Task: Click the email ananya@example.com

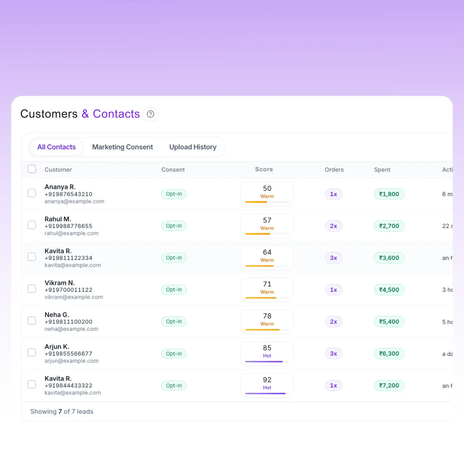Action: 75,202
